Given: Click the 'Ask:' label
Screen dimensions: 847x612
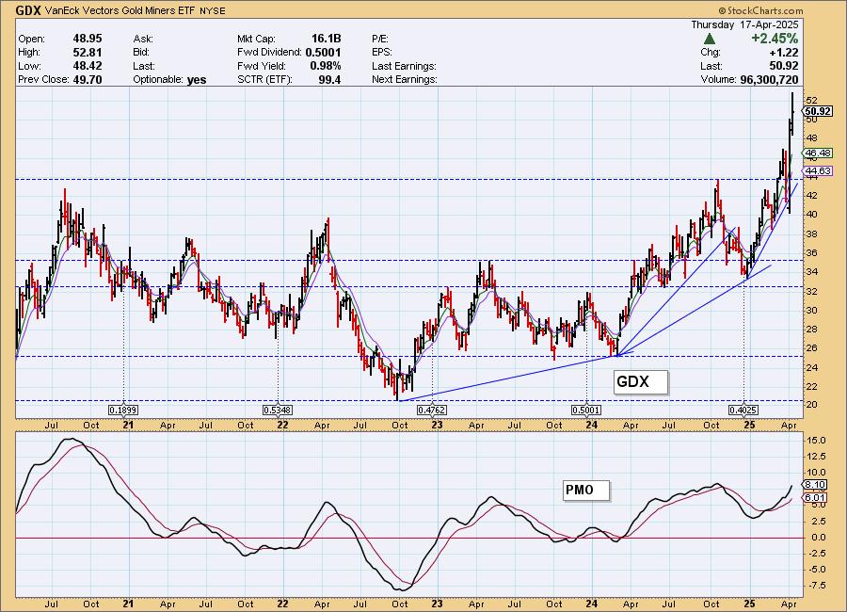Looking at the screenshot, I should [143, 39].
